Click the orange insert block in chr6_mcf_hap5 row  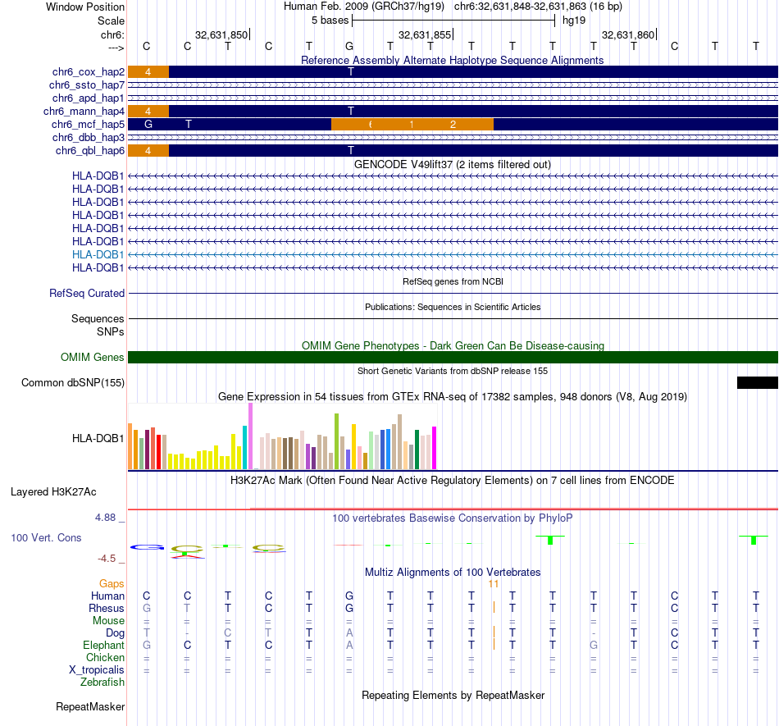(x=412, y=124)
